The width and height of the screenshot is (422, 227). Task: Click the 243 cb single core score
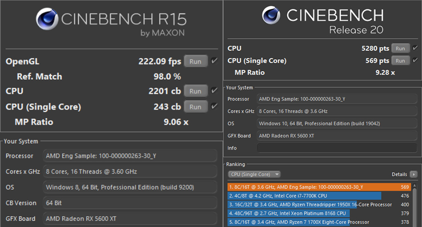(x=167, y=107)
